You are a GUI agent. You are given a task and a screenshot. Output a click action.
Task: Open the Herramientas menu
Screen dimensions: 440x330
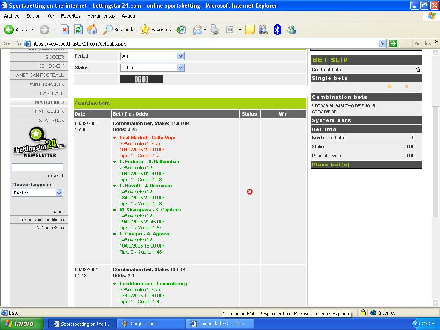[101, 16]
